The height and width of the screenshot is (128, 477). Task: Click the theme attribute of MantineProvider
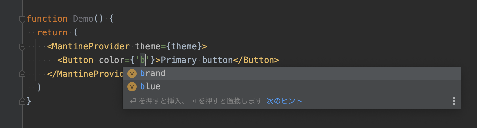(x=148, y=46)
